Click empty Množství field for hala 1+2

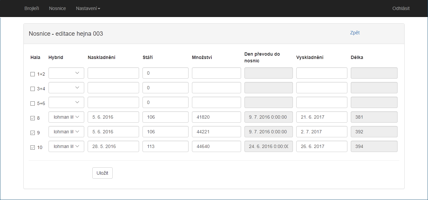point(216,73)
